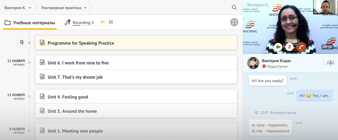Screen dimensions: 338x140
Task: Expand the Разговорная практика dropdown
Action: [85, 8]
